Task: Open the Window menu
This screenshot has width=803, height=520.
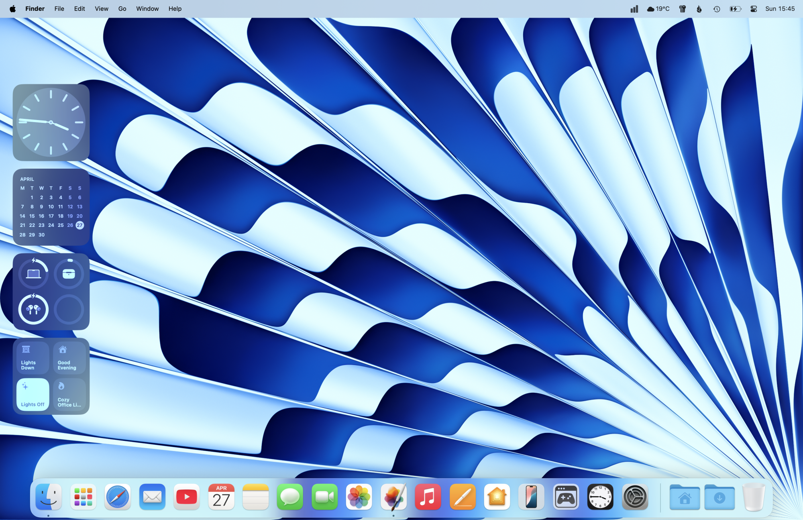Action: click(x=147, y=8)
